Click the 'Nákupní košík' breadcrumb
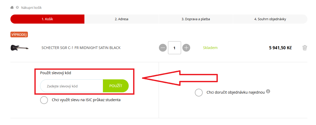316x125 pixels. point(31,8)
